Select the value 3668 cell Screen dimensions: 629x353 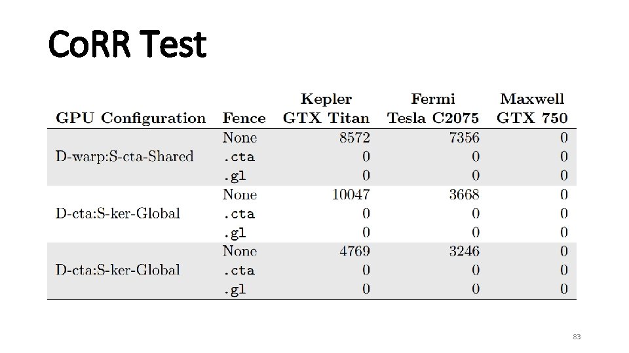click(x=464, y=195)
